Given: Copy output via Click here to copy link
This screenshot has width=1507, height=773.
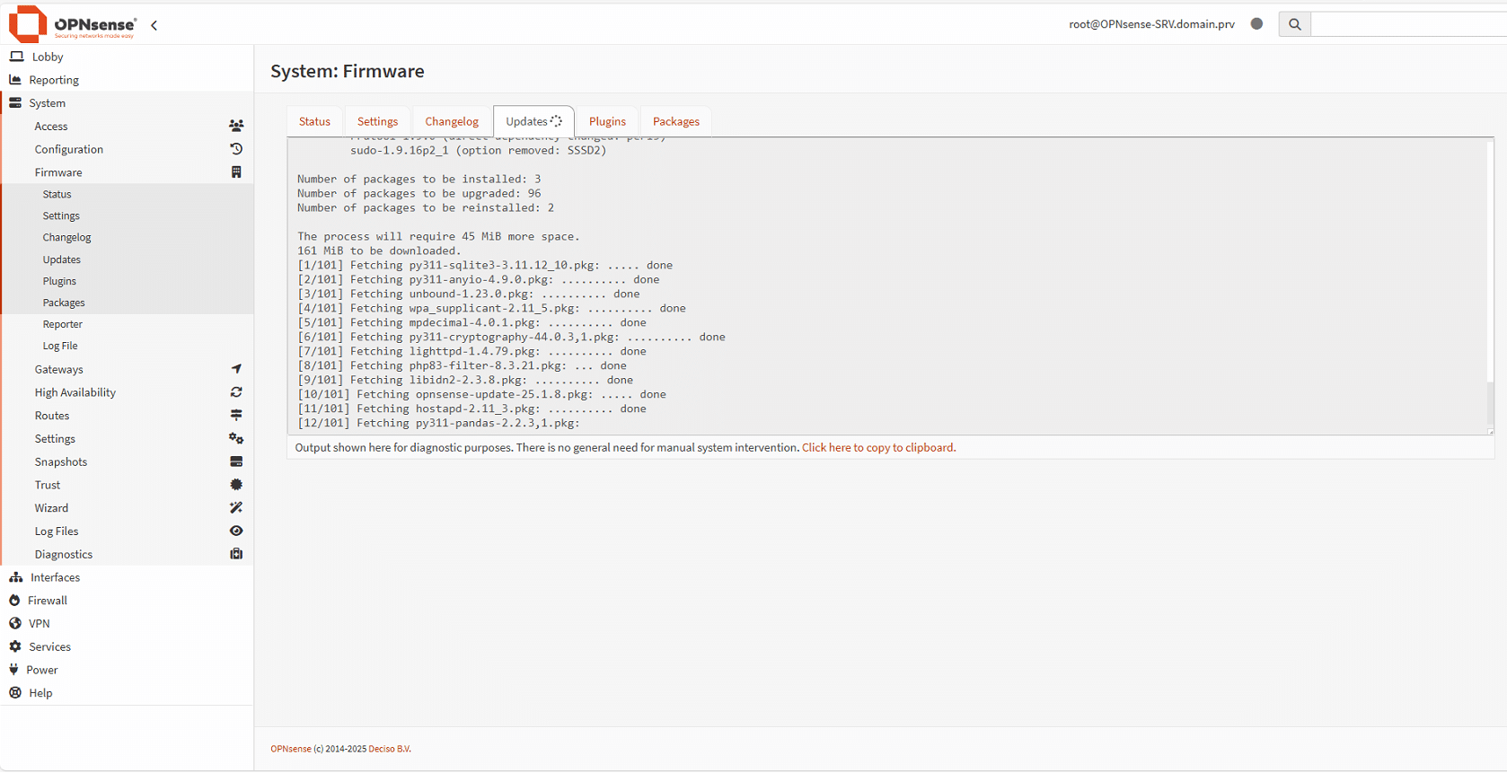Looking at the screenshot, I should 878,447.
